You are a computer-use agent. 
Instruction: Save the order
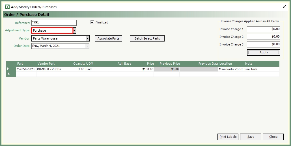click(x=251, y=137)
